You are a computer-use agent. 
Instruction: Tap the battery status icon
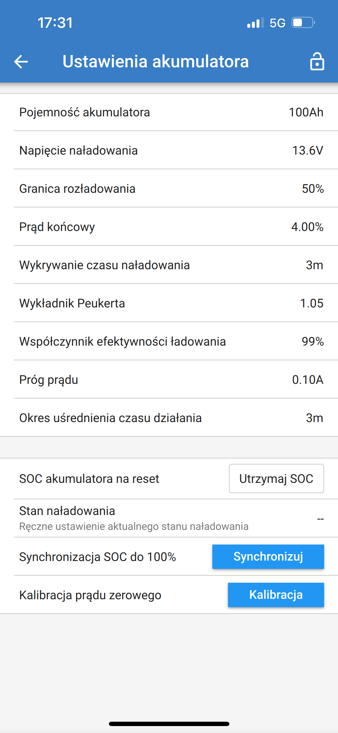pos(303,23)
